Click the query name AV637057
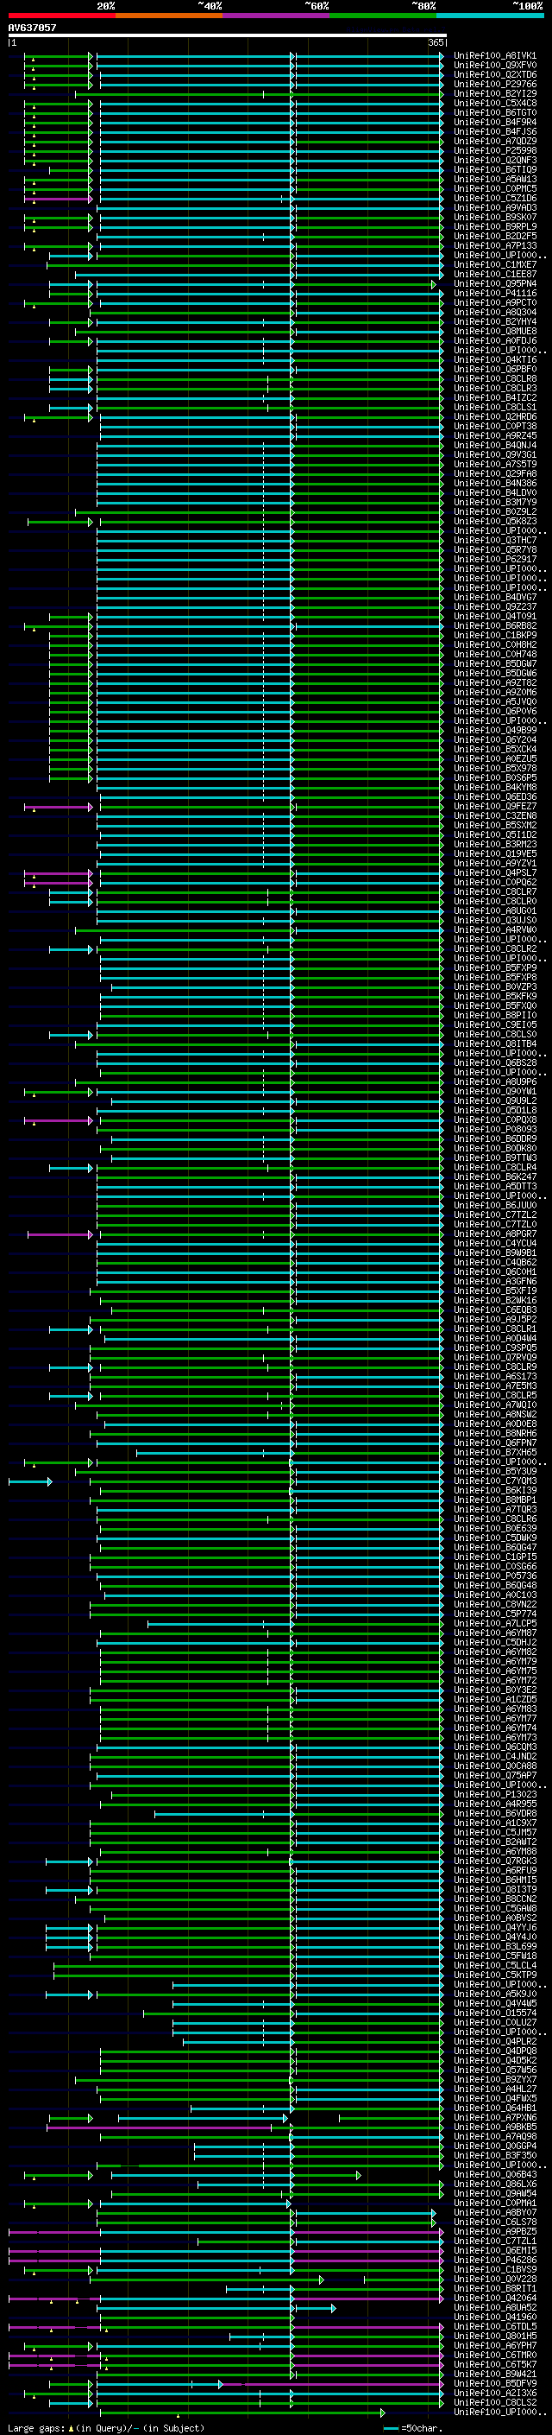The width and height of the screenshot is (552, 2435). [x=32, y=28]
